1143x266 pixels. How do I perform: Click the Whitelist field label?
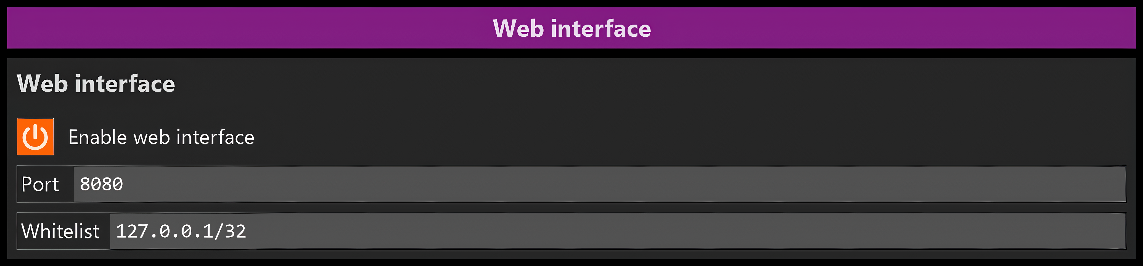tap(60, 231)
